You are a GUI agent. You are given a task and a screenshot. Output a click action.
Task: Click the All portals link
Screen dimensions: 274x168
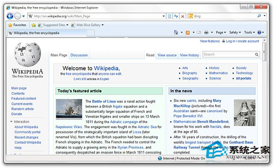243,78
